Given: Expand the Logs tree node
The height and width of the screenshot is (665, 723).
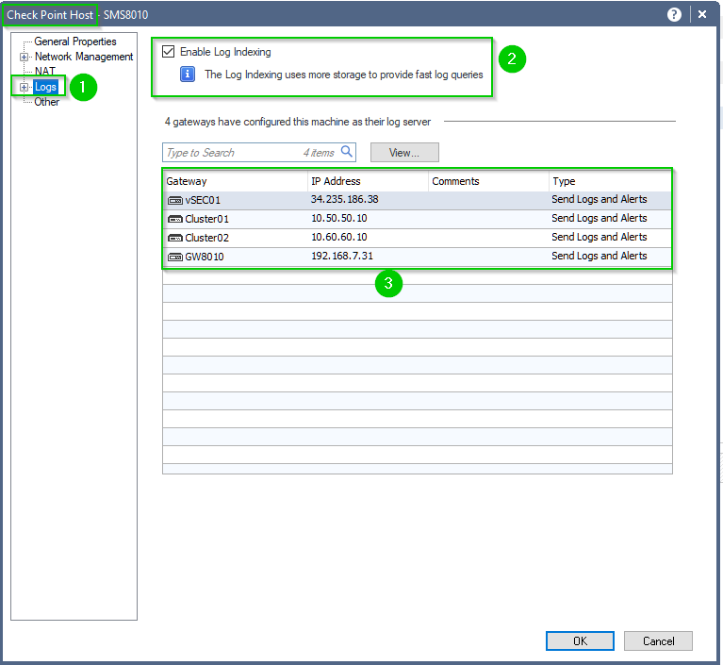Looking at the screenshot, I should (x=24, y=87).
